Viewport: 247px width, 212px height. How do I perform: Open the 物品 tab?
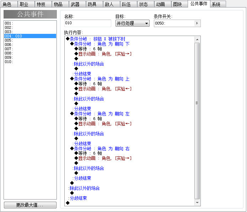pos(60,4)
